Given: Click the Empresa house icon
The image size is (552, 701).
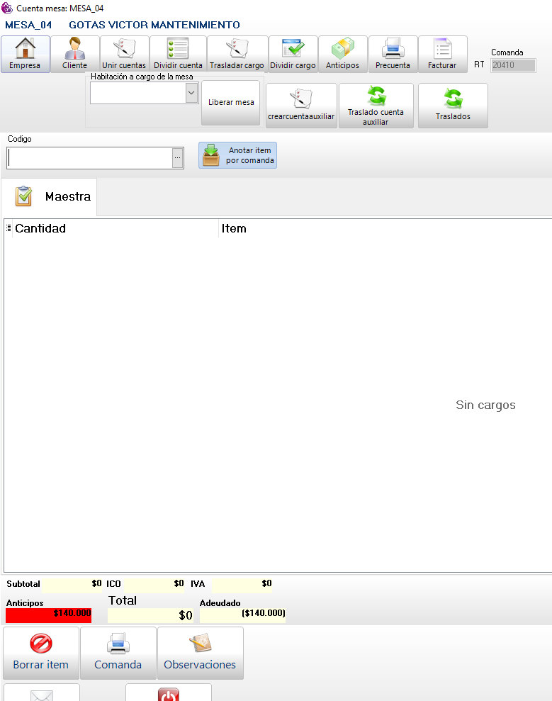Looking at the screenshot, I should point(26,49).
